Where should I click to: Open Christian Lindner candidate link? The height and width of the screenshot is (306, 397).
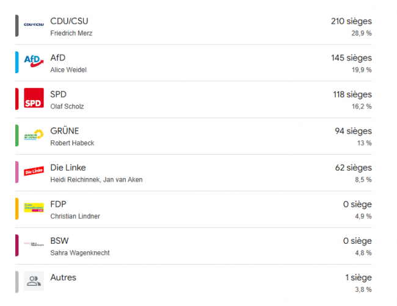[x=75, y=216]
